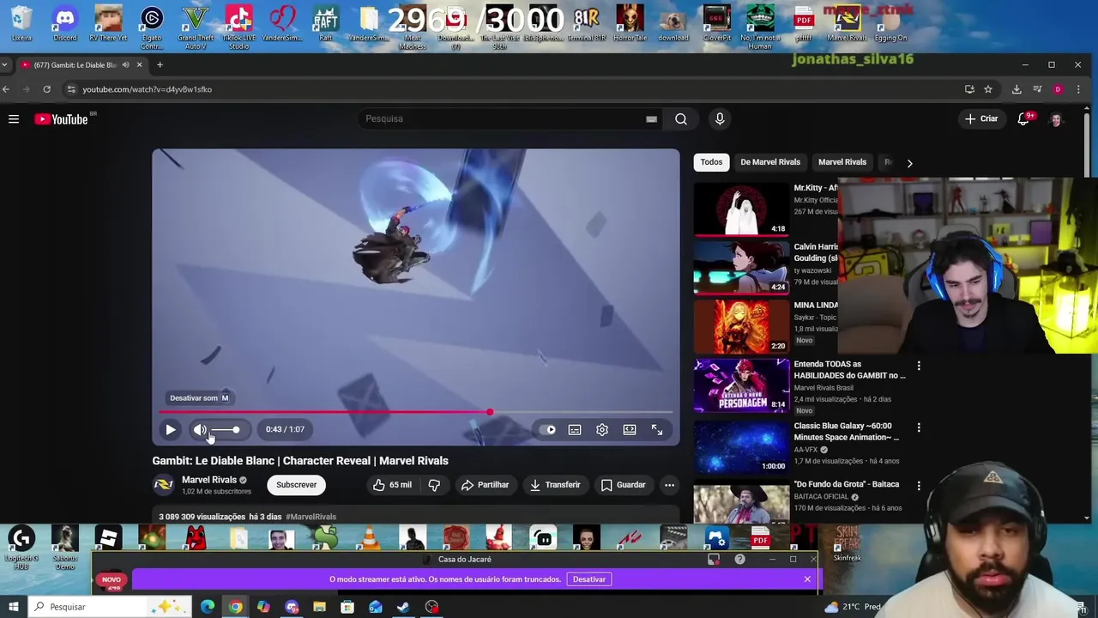Open the on-screen keyboard icon in search
1098x618 pixels.
point(651,119)
